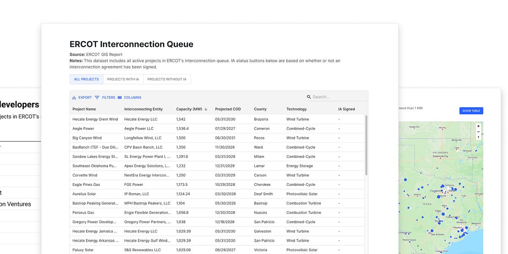The image size is (508, 254).
Task: Click the Deaf Smith county cell
Action: [263, 194]
